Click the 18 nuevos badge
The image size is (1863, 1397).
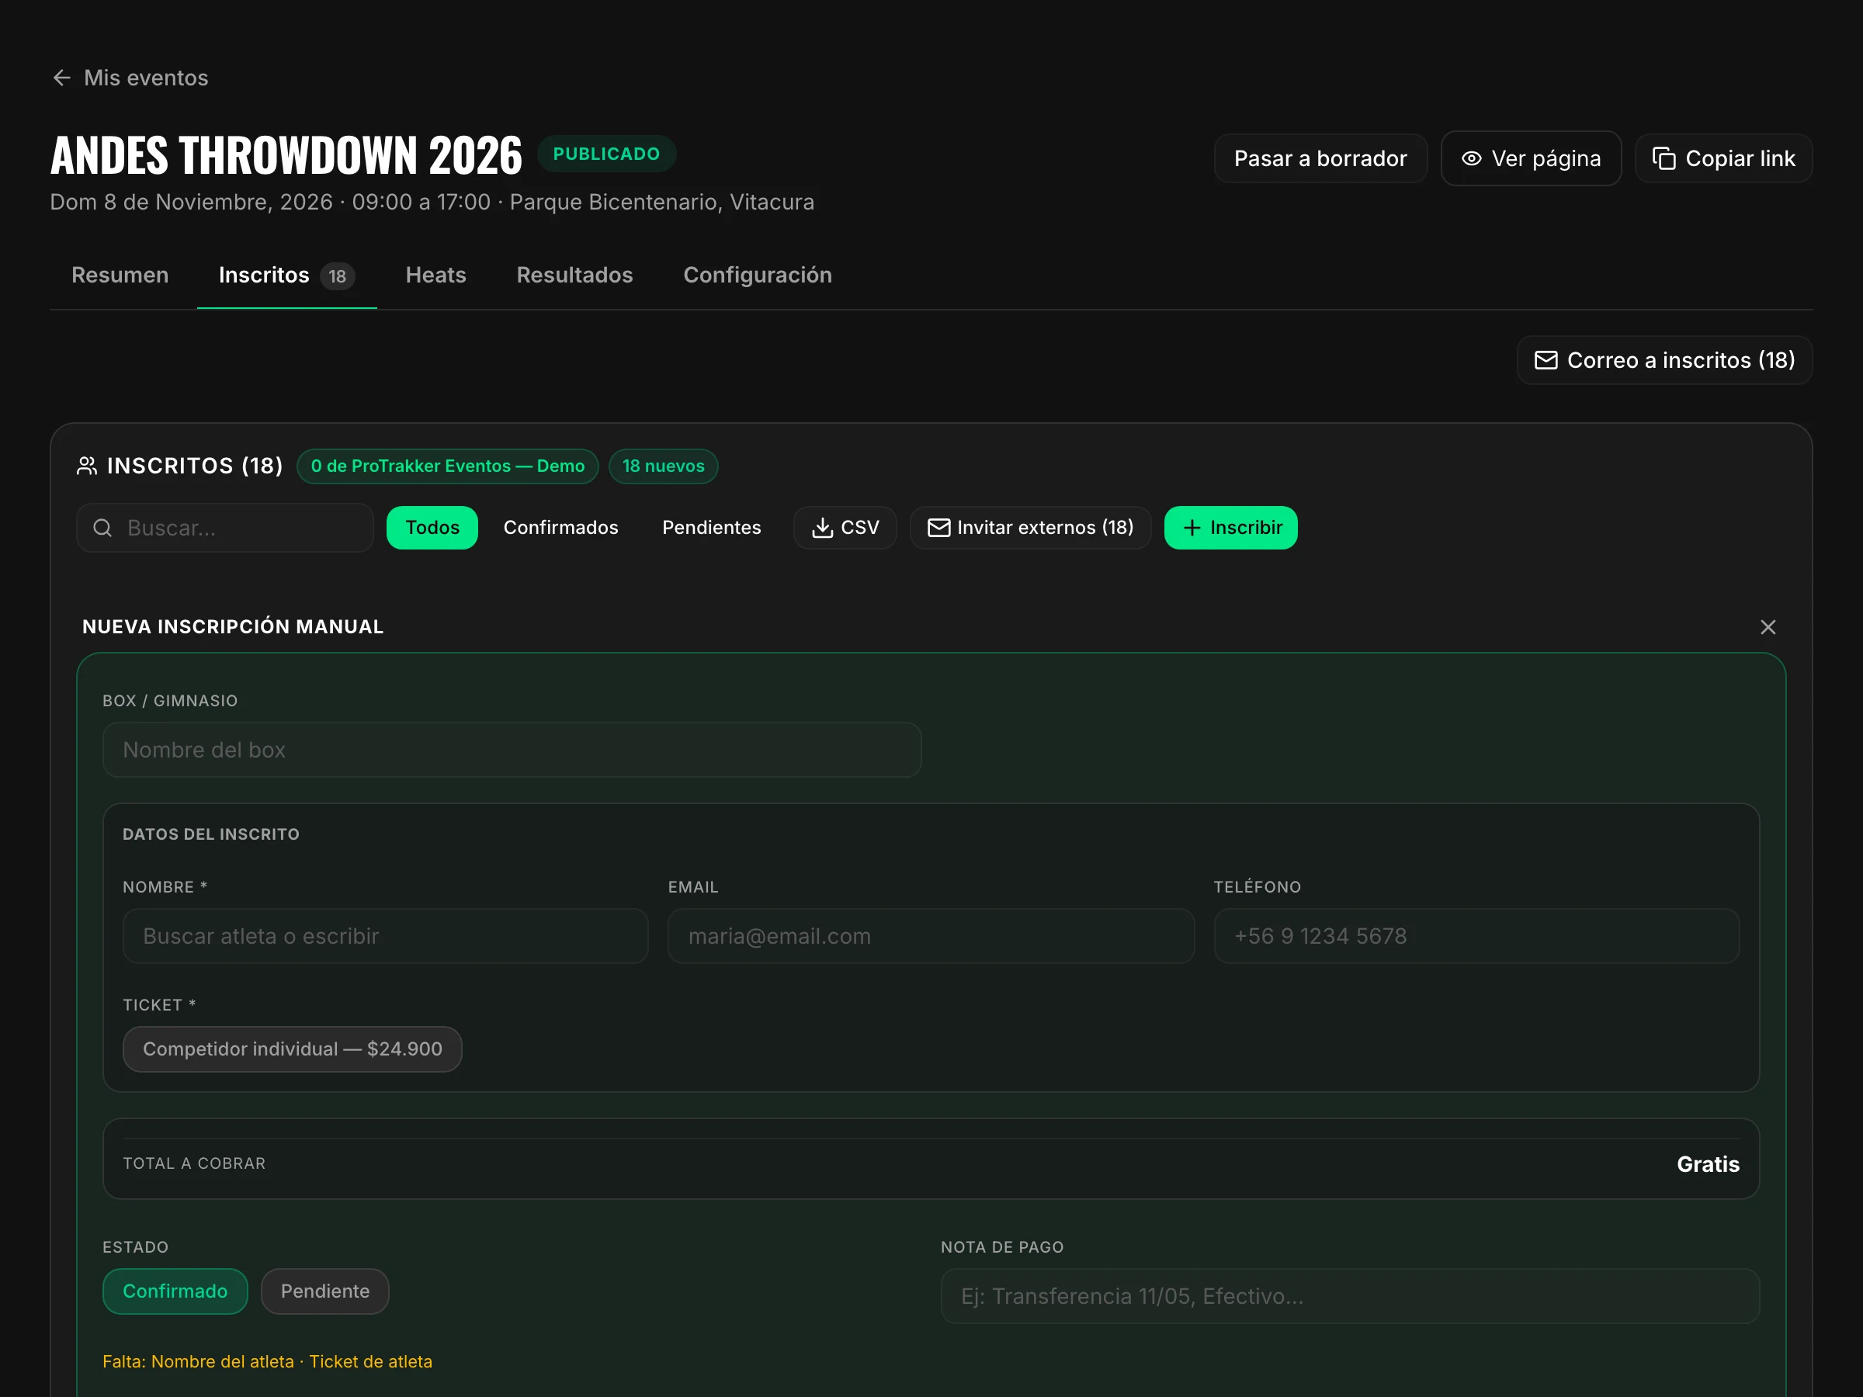pyautogui.click(x=663, y=466)
